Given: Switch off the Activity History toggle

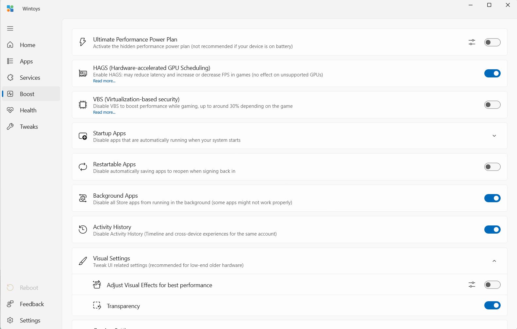Looking at the screenshot, I should point(492,230).
